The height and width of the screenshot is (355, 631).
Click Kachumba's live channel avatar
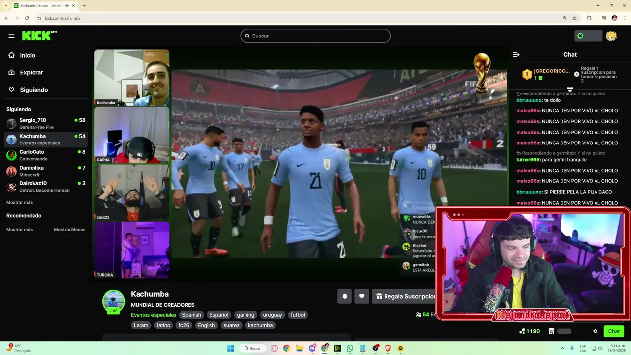(113, 302)
